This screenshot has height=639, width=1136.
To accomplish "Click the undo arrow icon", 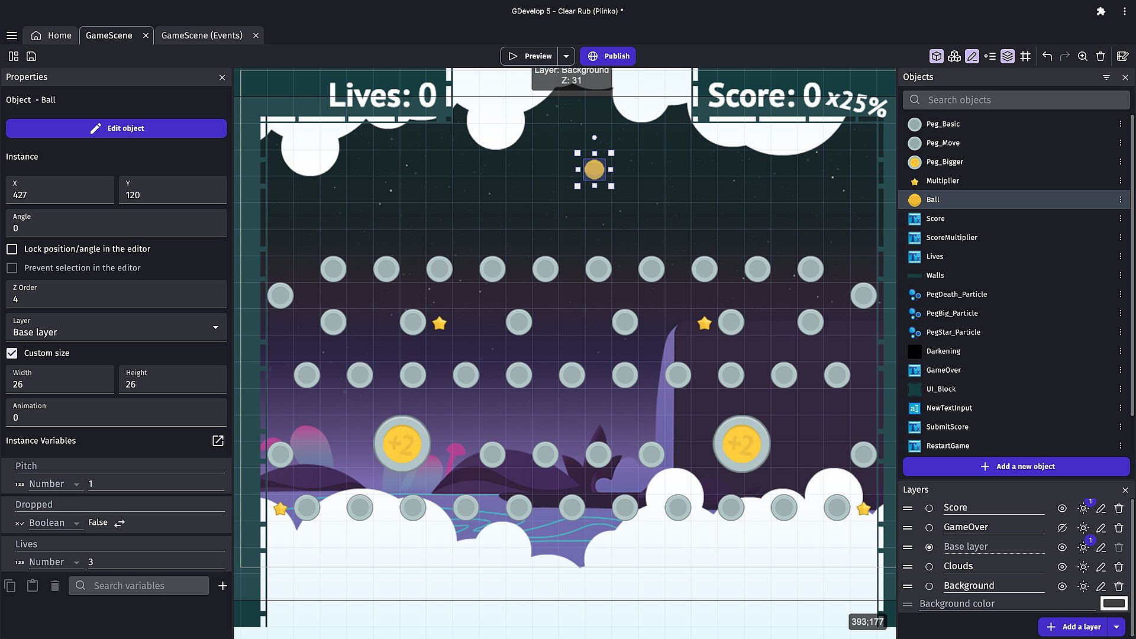I will click(1047, 56).
